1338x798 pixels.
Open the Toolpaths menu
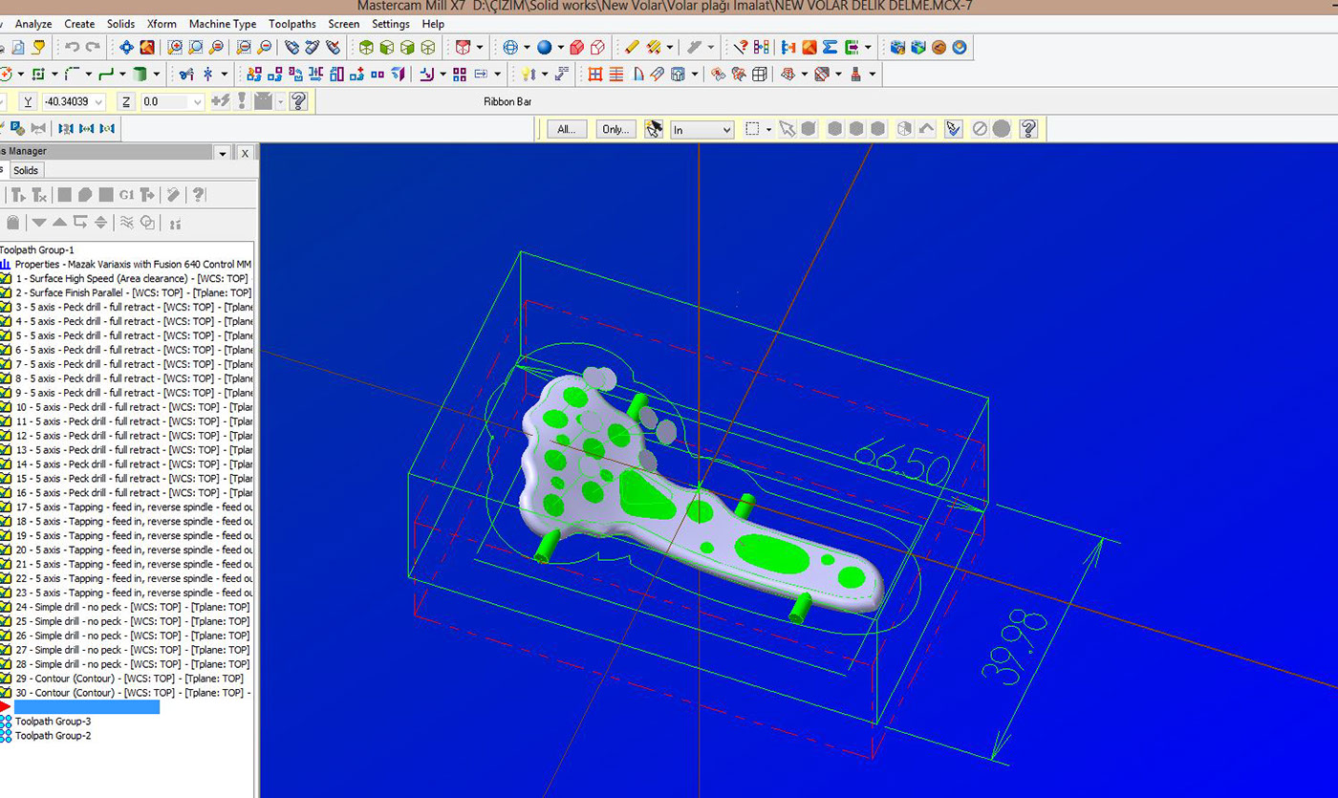291,24
